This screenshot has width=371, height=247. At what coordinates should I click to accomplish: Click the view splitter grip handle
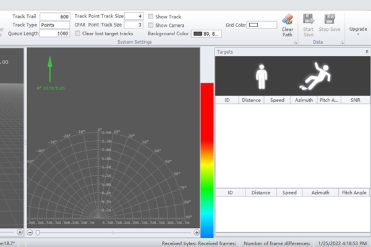(25, 142)
